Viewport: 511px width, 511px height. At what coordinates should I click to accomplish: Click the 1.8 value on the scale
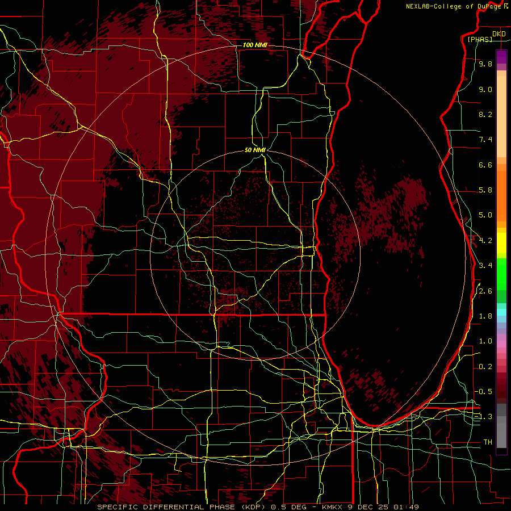click(485, 316)
